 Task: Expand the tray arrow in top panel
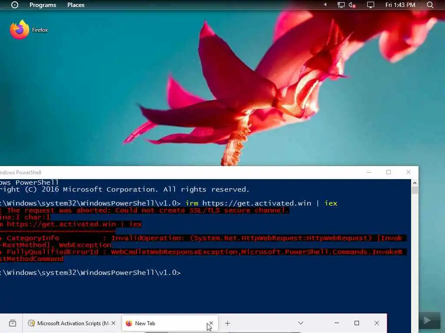[x=325, y=4]
